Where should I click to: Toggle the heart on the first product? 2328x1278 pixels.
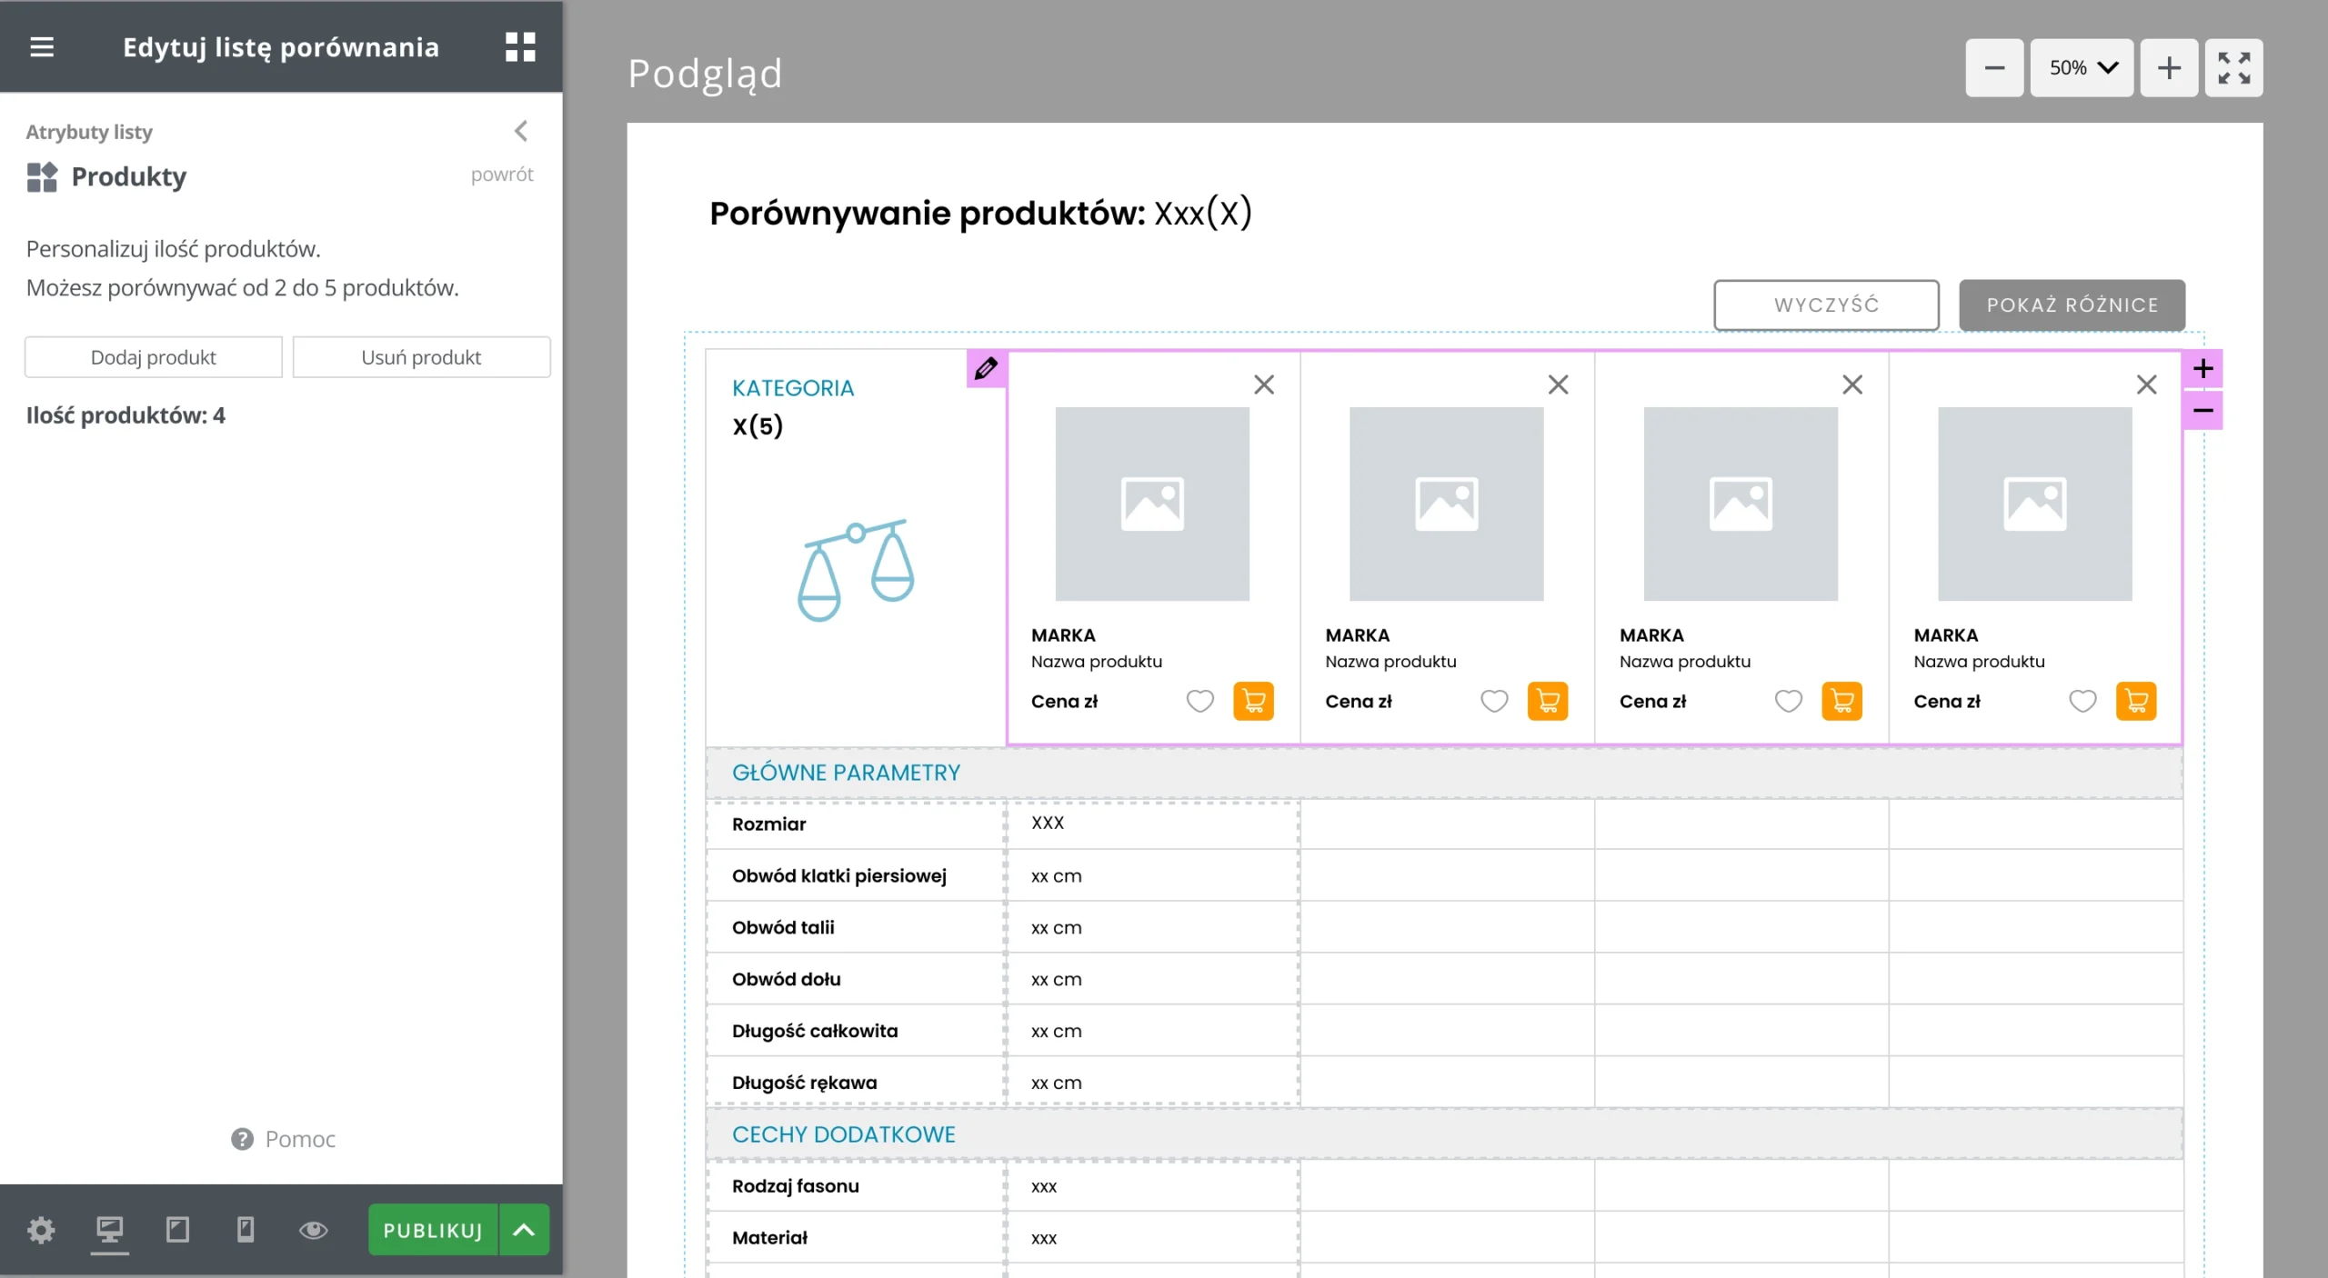[1199, 701]
